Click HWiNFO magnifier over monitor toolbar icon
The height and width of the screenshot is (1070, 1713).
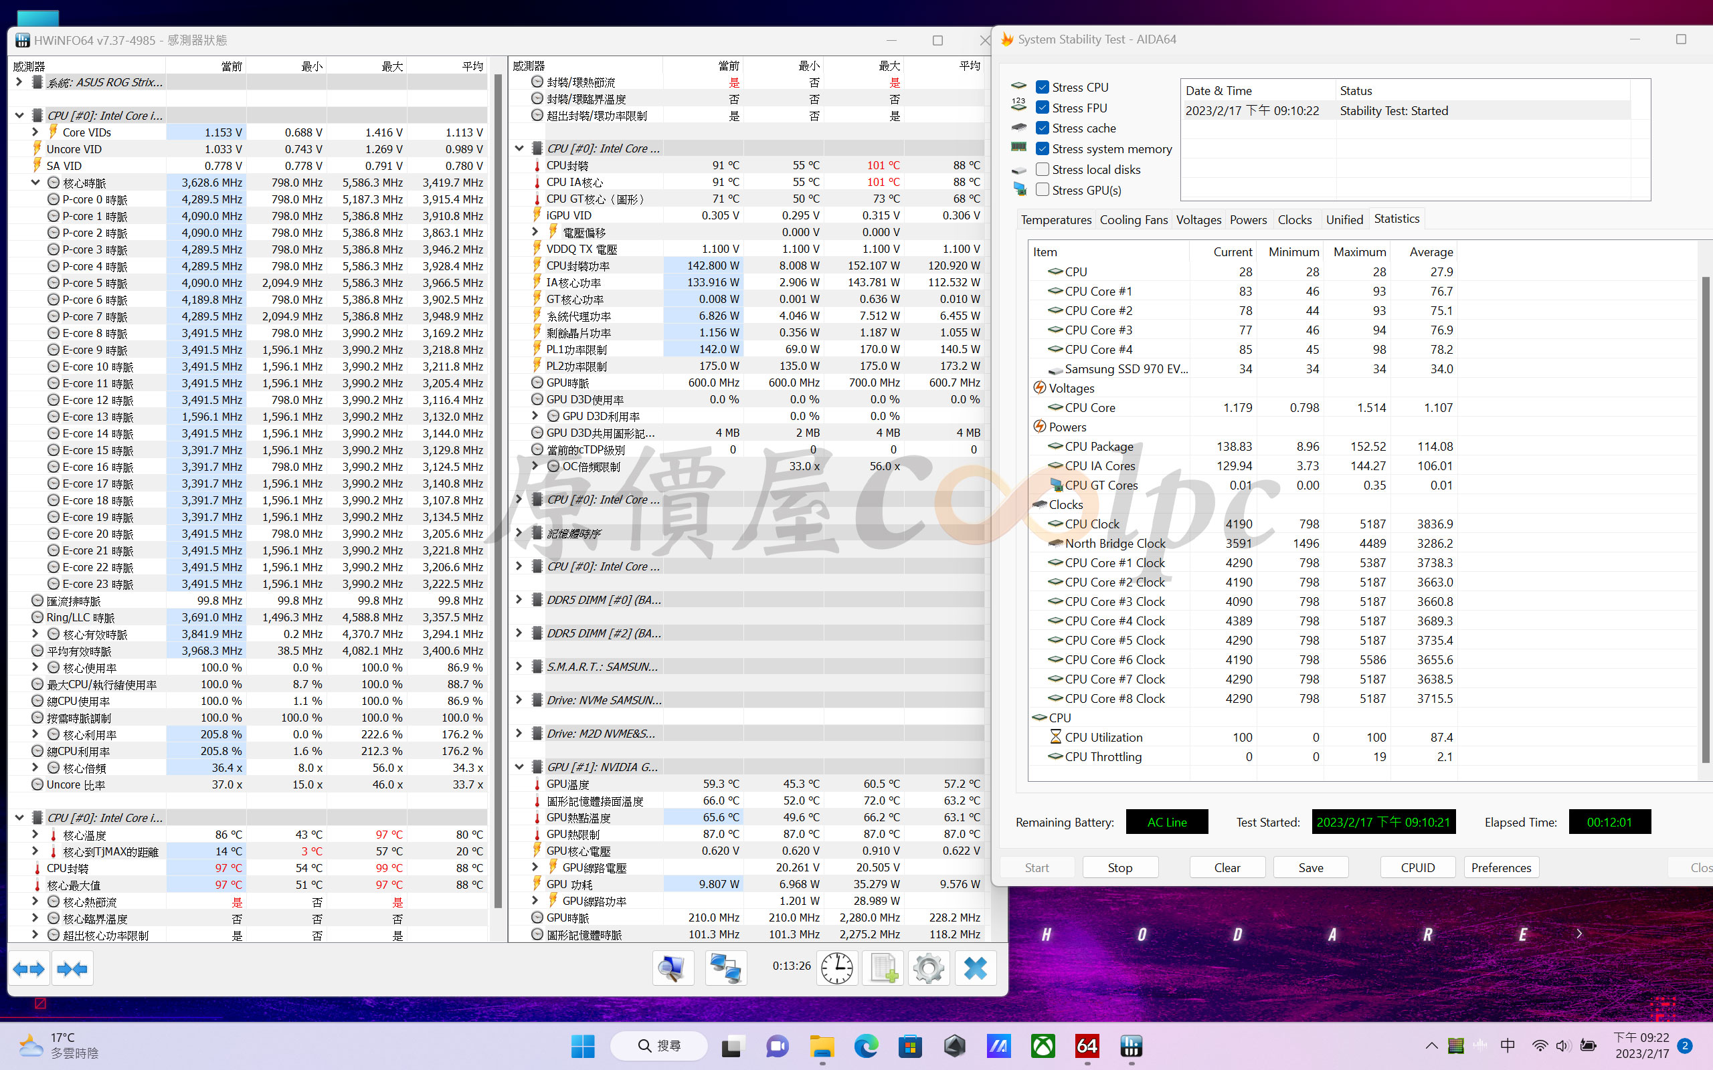(x=672, y=968)
